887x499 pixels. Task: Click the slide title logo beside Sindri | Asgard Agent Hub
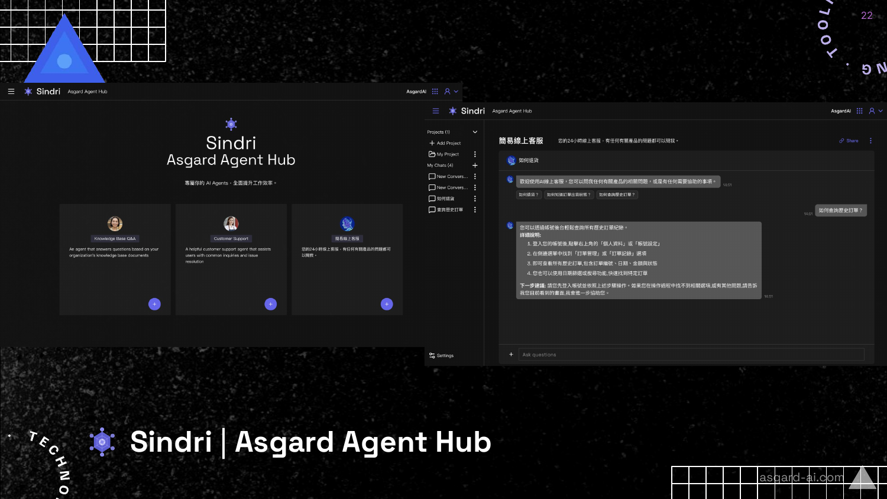102,442
